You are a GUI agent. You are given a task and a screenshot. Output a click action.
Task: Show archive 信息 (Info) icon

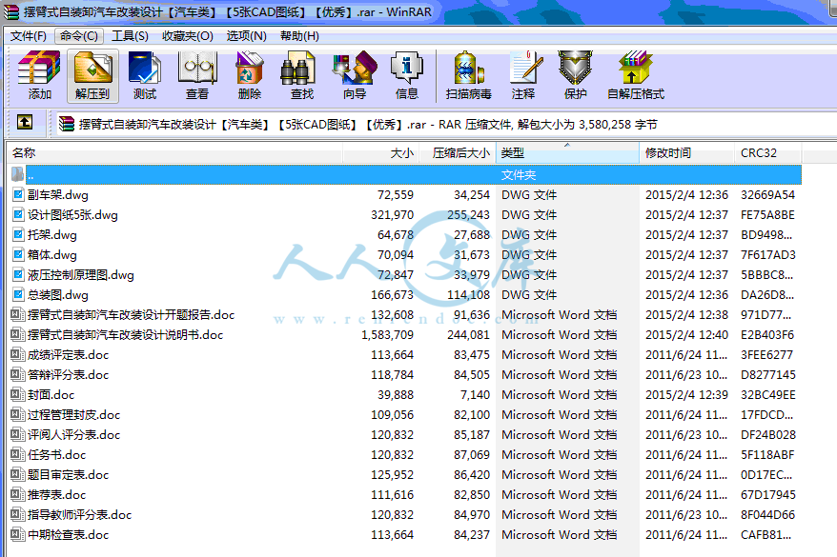pos(407,75)
